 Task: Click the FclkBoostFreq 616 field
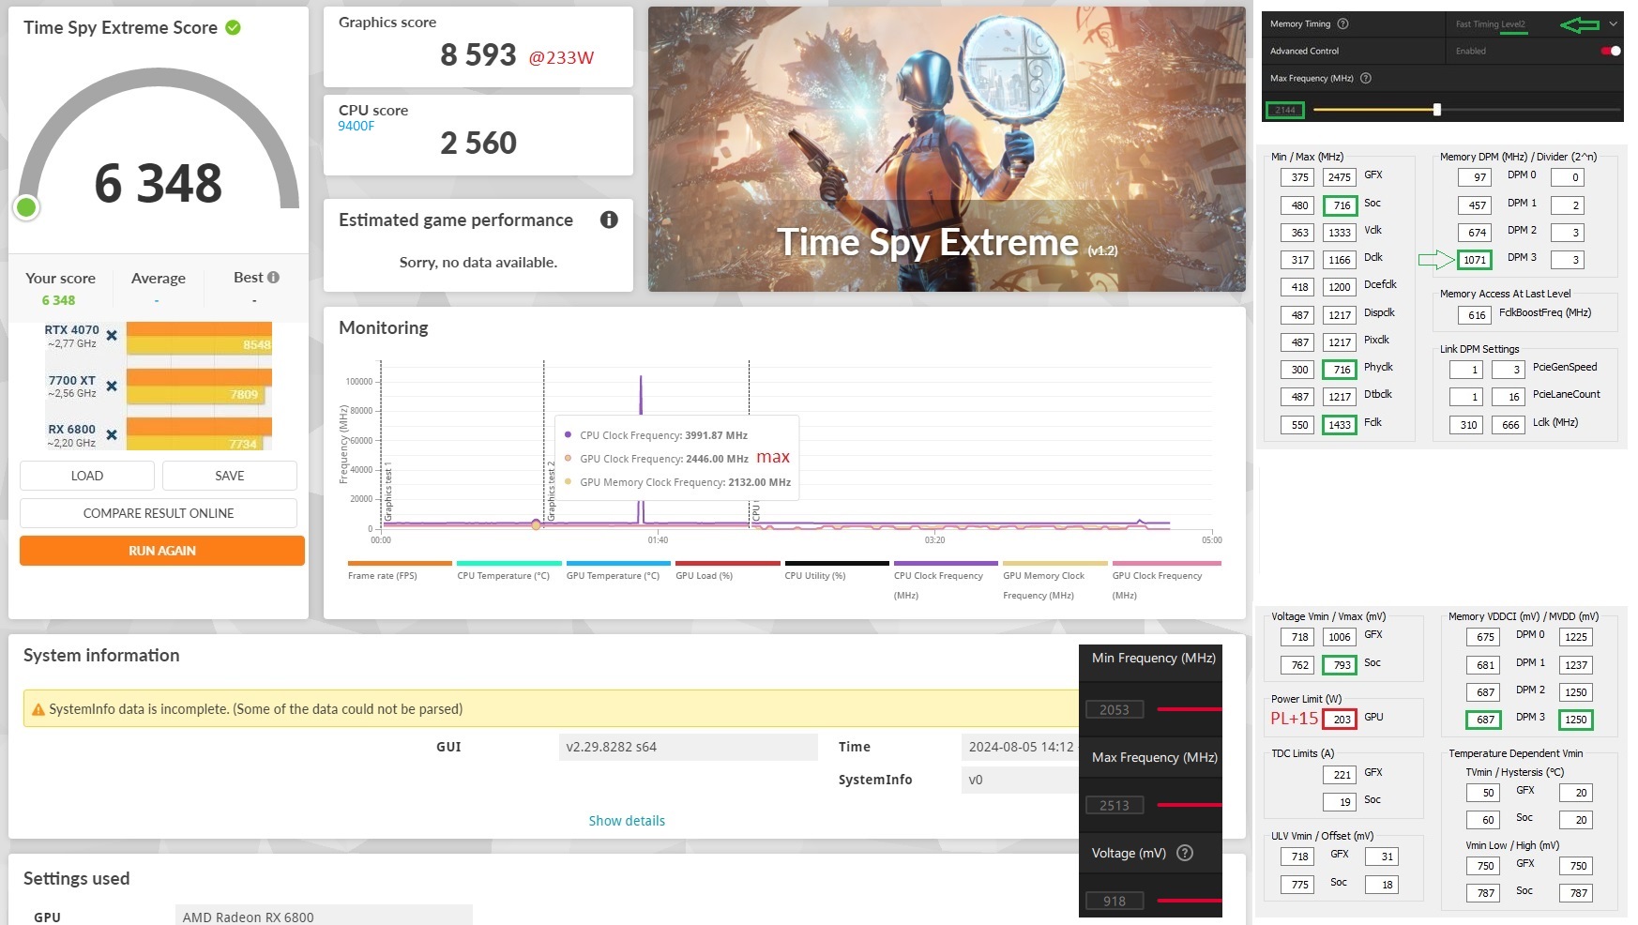pos(1476,315)
